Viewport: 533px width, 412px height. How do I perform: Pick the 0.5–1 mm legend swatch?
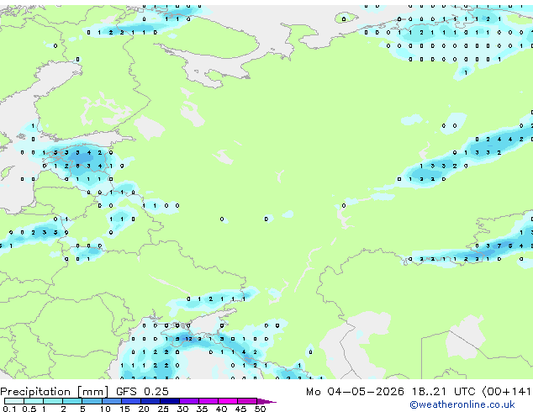tap(34, 401)
